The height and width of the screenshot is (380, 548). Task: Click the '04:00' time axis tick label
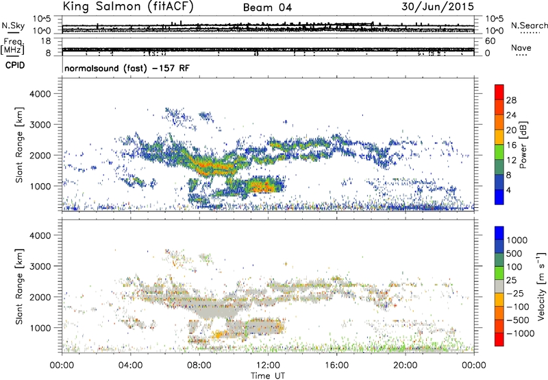tap(130, 366)
